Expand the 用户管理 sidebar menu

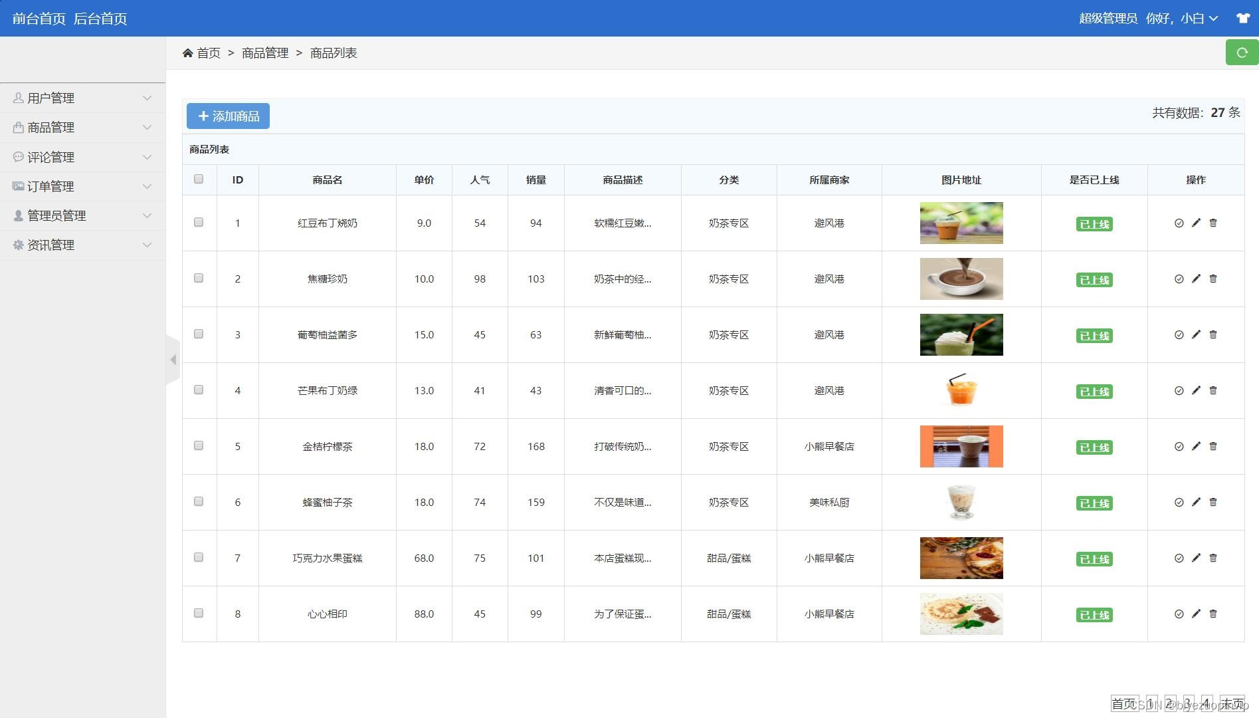pyautogui.click(x=82, y=98)
